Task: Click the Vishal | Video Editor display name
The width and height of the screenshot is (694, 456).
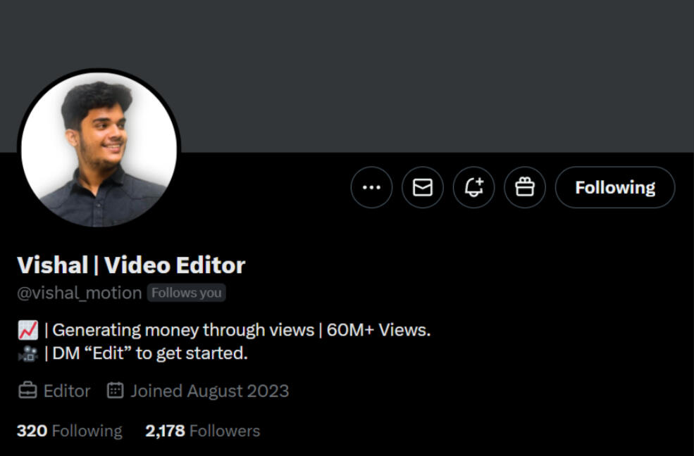Action: point(131,265)
